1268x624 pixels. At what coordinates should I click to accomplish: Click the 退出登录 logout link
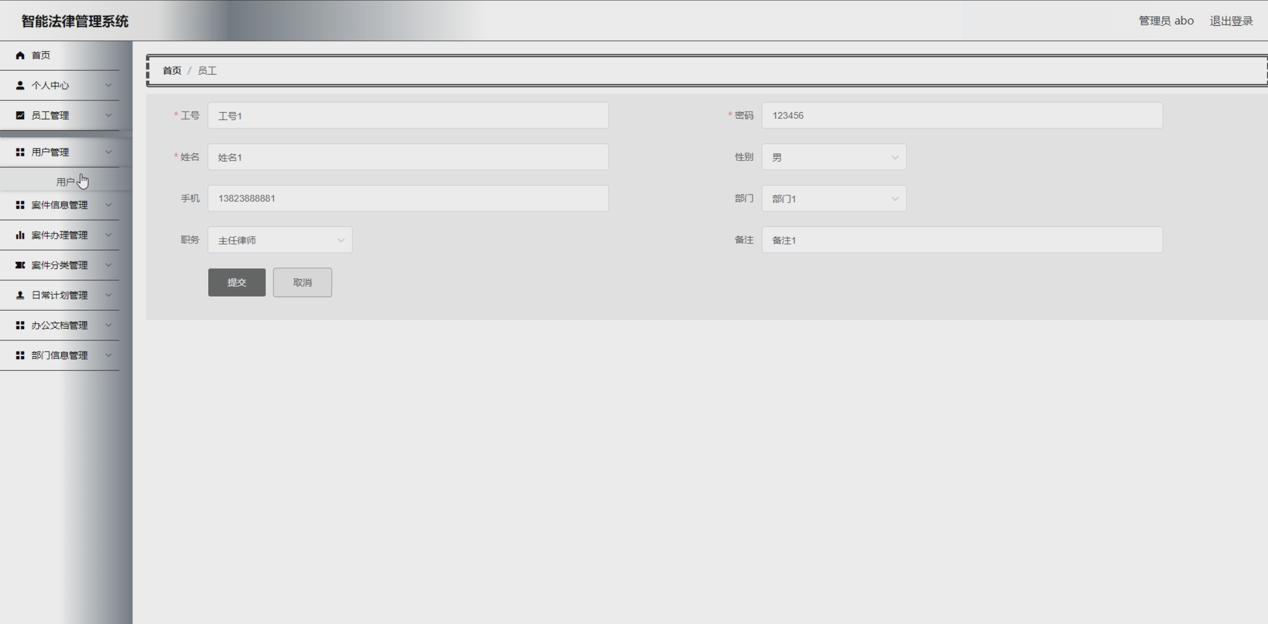[1231, 21]
